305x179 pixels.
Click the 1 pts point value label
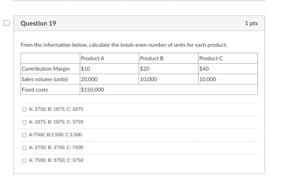click(251, 23)
